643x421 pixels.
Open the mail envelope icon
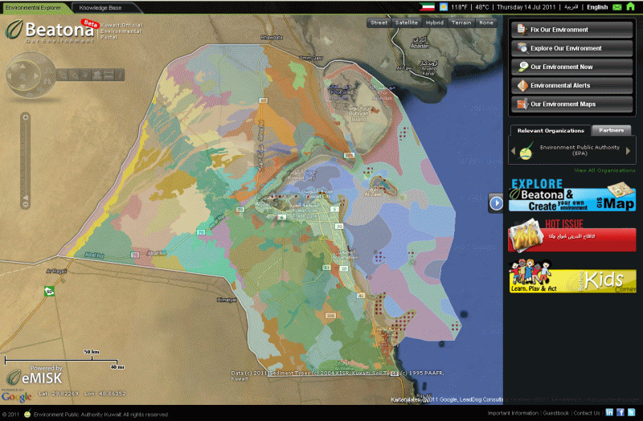pos(616,6)
